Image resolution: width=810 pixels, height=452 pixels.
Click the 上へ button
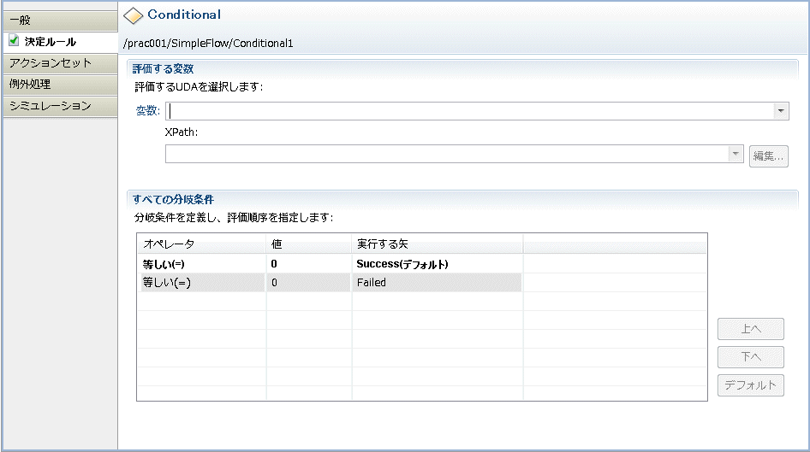pos(751,329)
